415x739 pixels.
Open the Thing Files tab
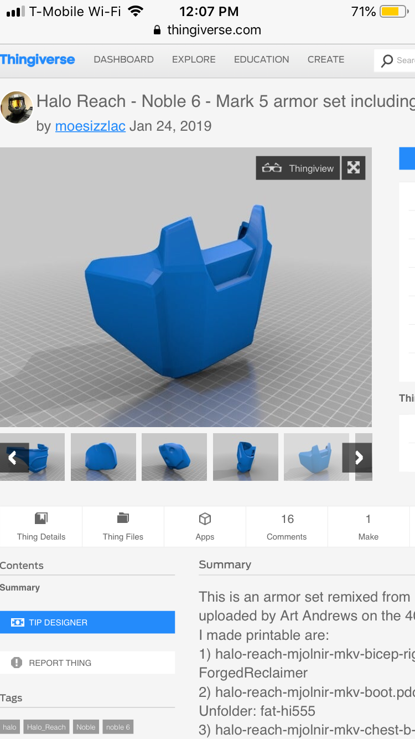coord(123,526)
